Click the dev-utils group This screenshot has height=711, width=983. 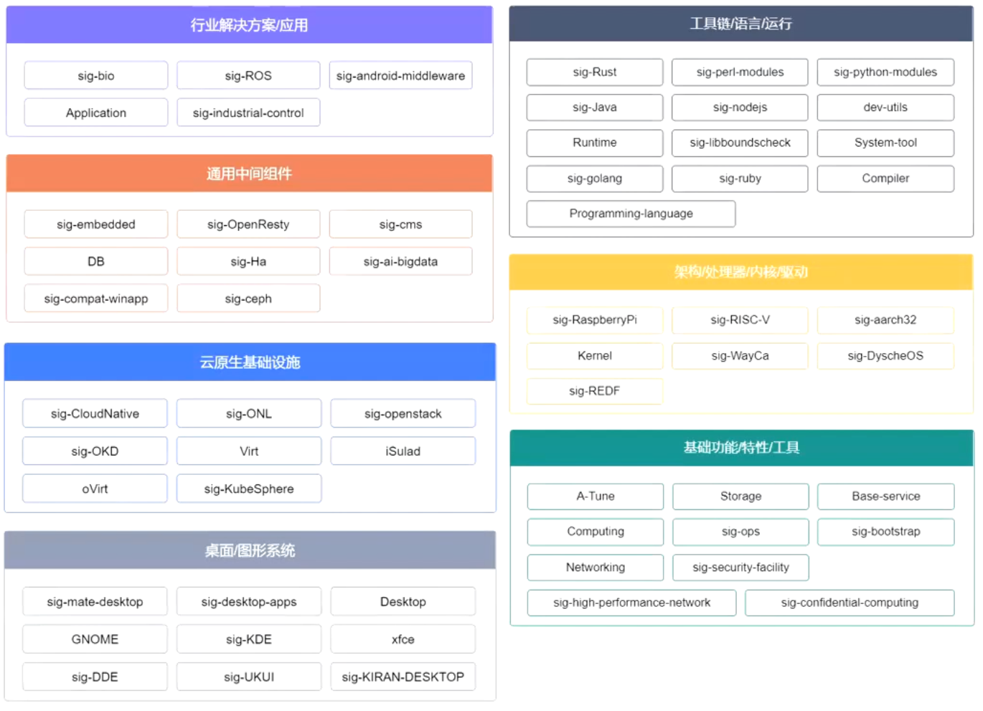pos(885,108)
